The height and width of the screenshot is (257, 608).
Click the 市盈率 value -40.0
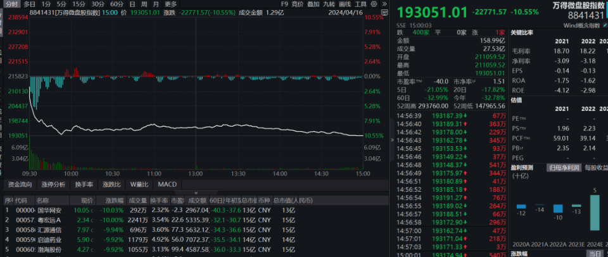[442, 82]
